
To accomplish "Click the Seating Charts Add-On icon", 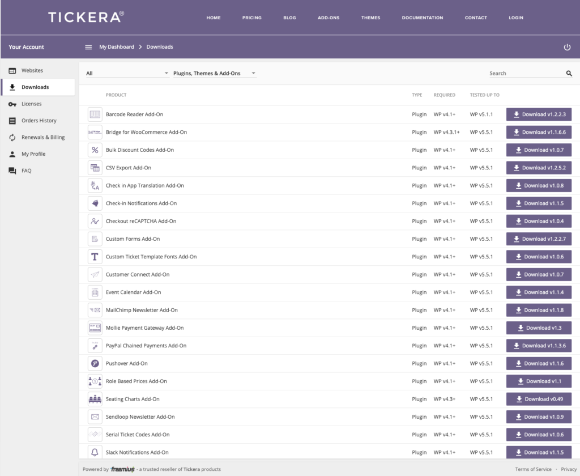I will (95, 398).
